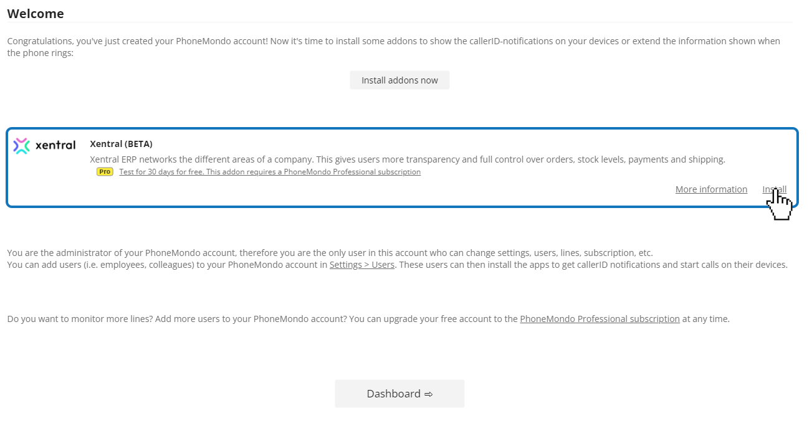The image size is (812, 441).
Task: Go to Settings > Users link
Action: pyautogui.click(x=362, y=265)
